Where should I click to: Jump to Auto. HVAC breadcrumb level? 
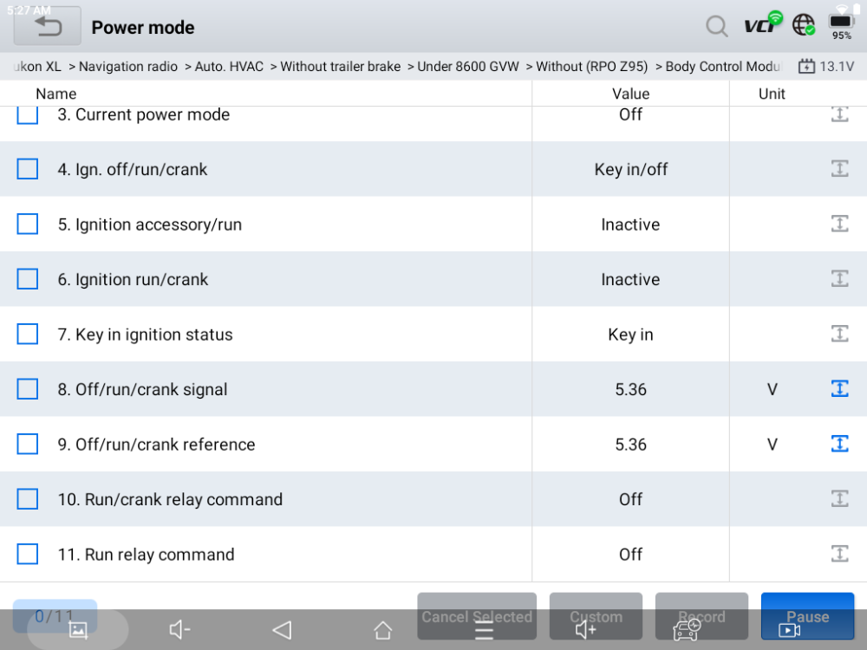click(x=229, y=67)
